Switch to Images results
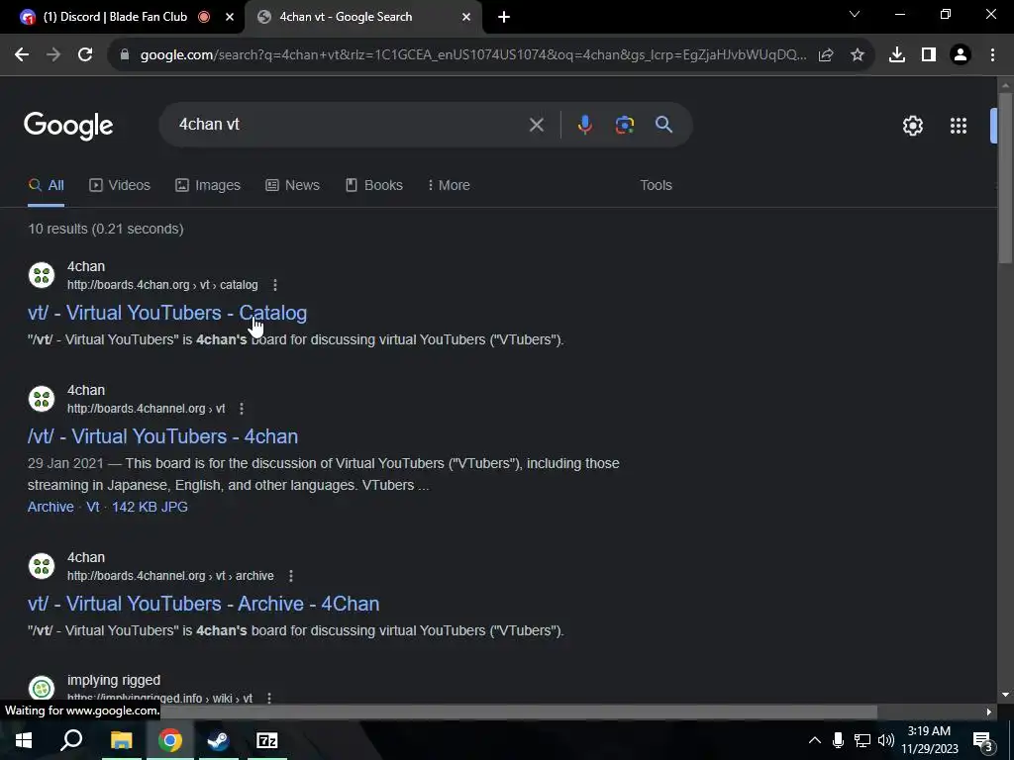 click(208, 185)
